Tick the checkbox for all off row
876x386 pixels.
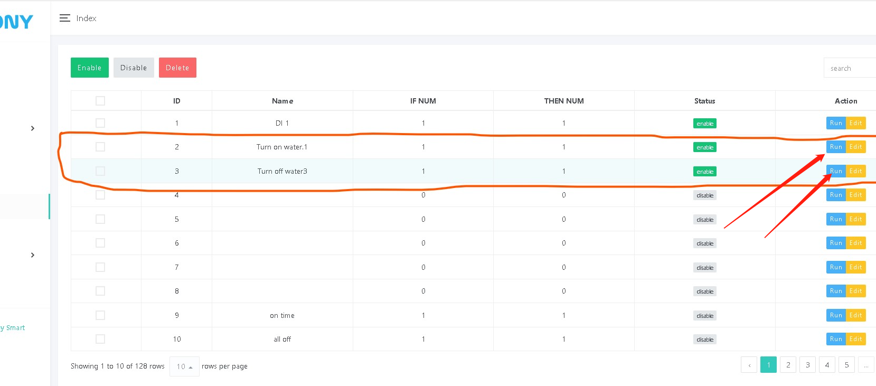coord(100,339)
